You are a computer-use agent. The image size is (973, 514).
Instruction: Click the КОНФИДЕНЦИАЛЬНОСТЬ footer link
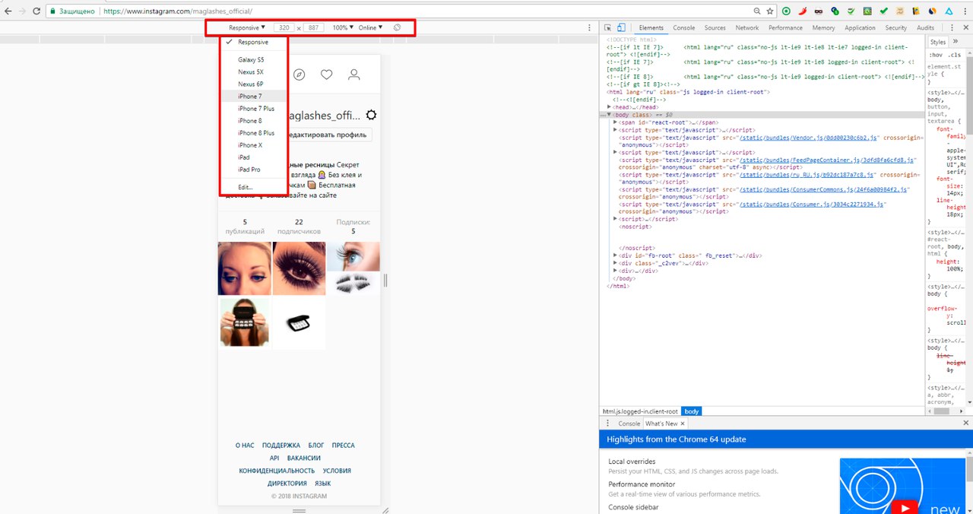pyautogui.click(x=277, y=471)
